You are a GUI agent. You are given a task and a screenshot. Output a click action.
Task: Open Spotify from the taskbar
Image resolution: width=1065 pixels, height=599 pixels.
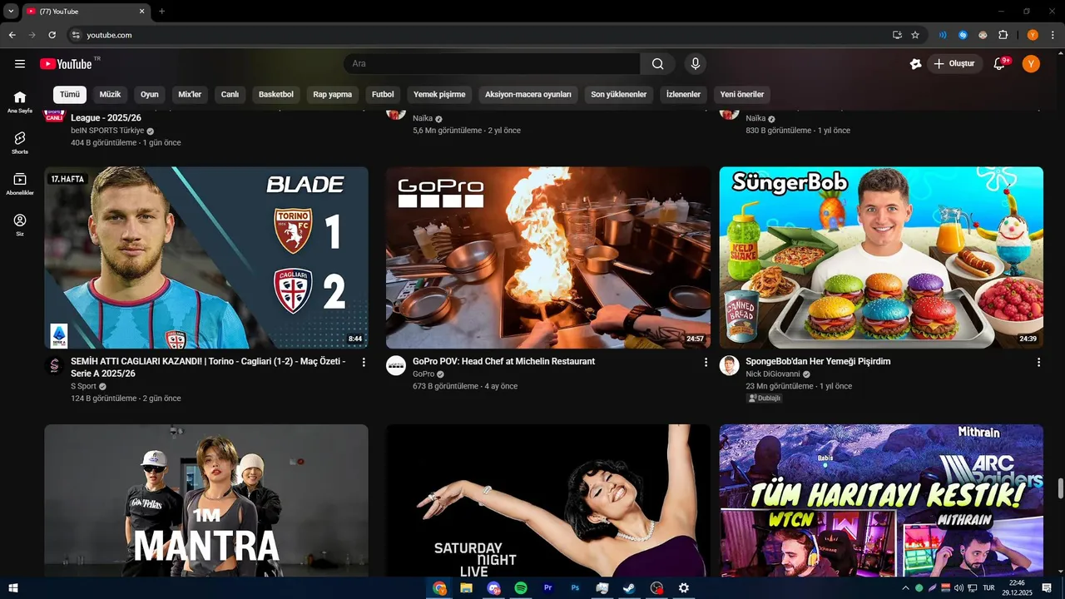(x=521, y=588)
